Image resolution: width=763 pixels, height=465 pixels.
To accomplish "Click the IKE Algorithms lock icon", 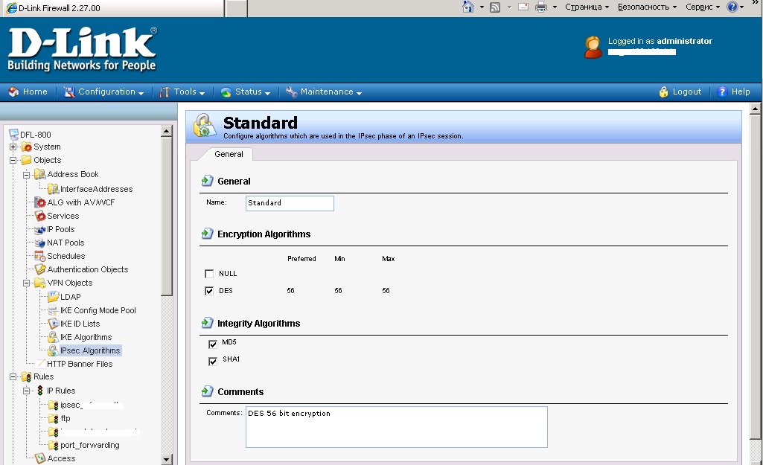I will coord(53,336).
